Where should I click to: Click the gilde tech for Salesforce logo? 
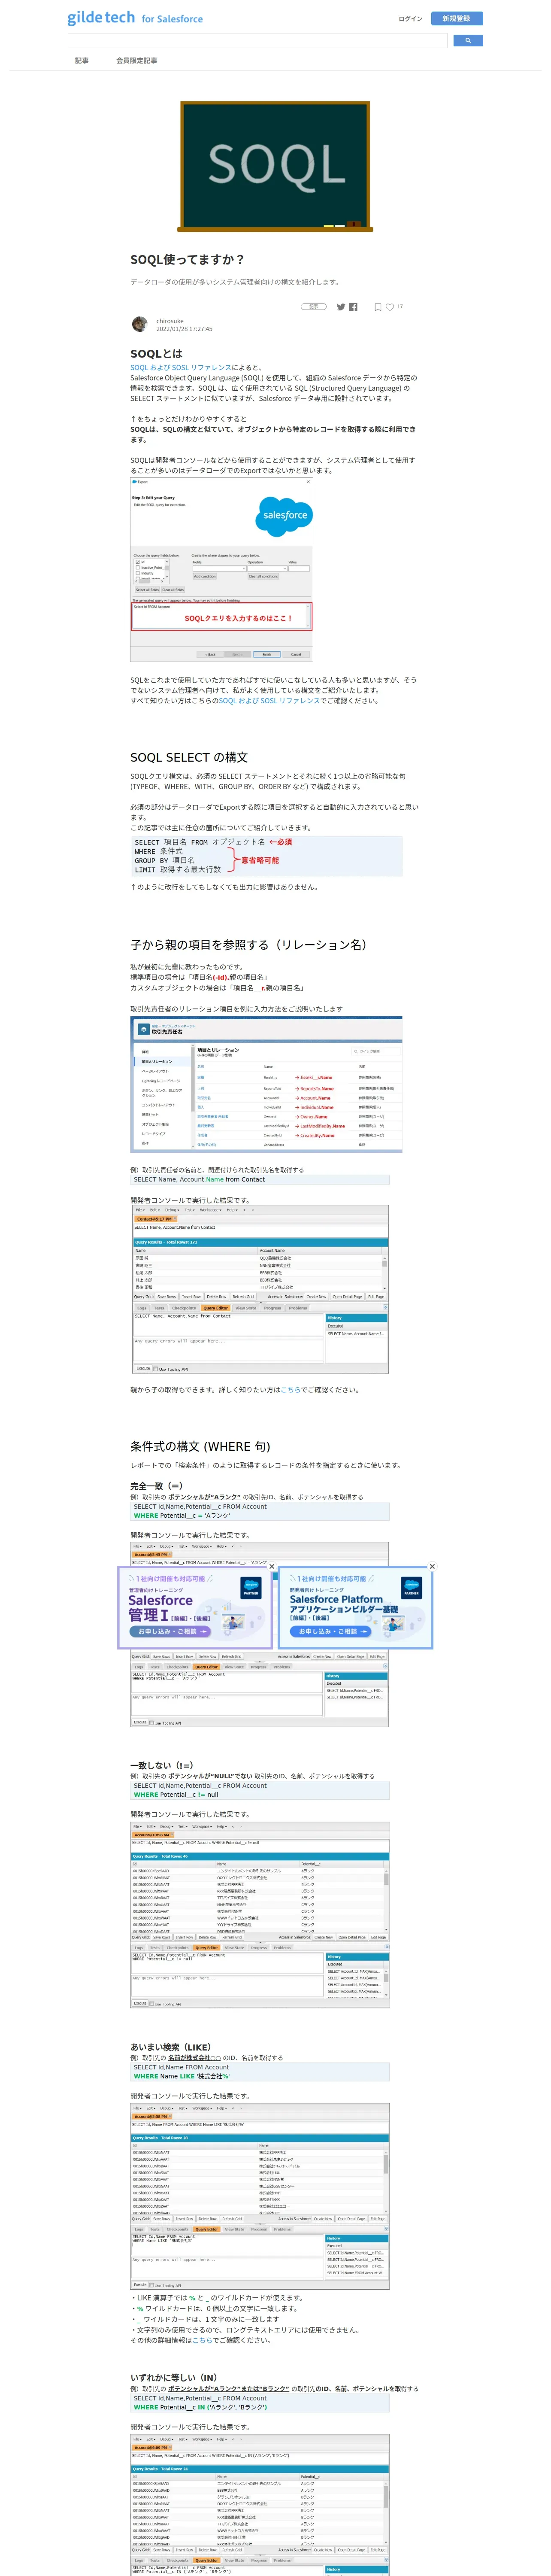click(x=135, y=18)
